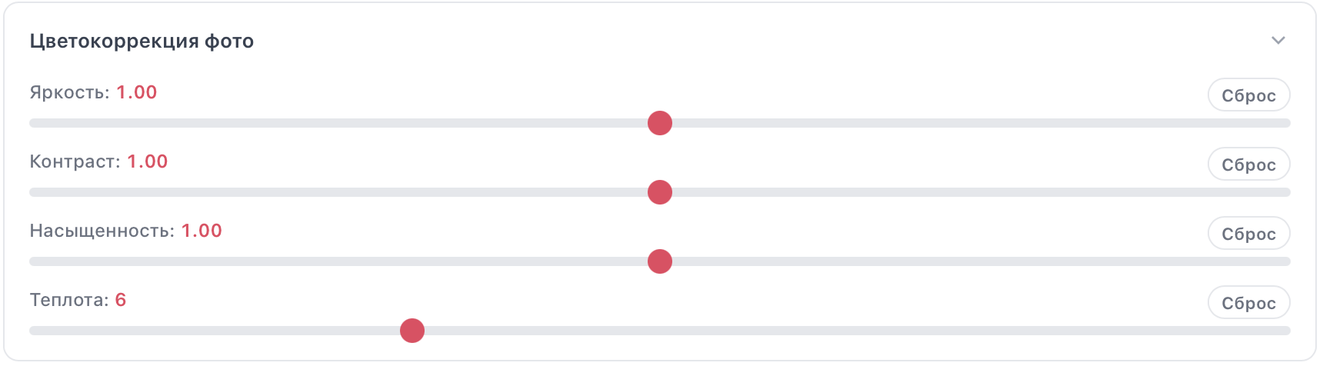The image size is (1323, 366).
Task: Reset the Насыщенность (saturation) value
Action: 1248,234
